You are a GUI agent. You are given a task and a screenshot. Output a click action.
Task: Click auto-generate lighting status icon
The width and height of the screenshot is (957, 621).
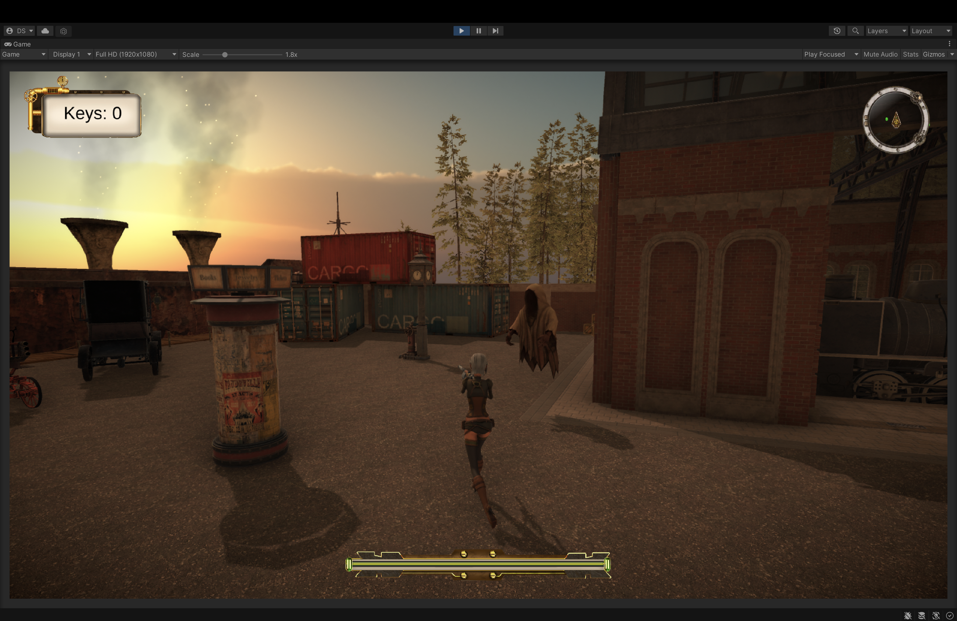tap(936, 615)
